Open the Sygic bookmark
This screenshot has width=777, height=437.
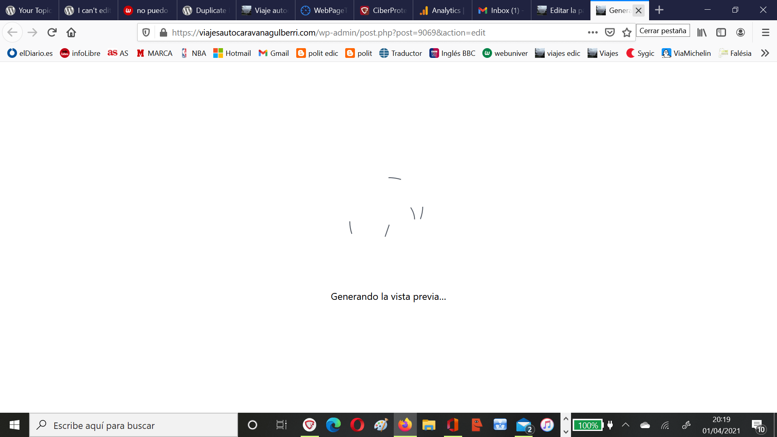(640, 53)
